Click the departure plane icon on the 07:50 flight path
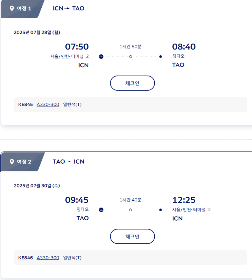The image size is (252, 280). [101, 57]
